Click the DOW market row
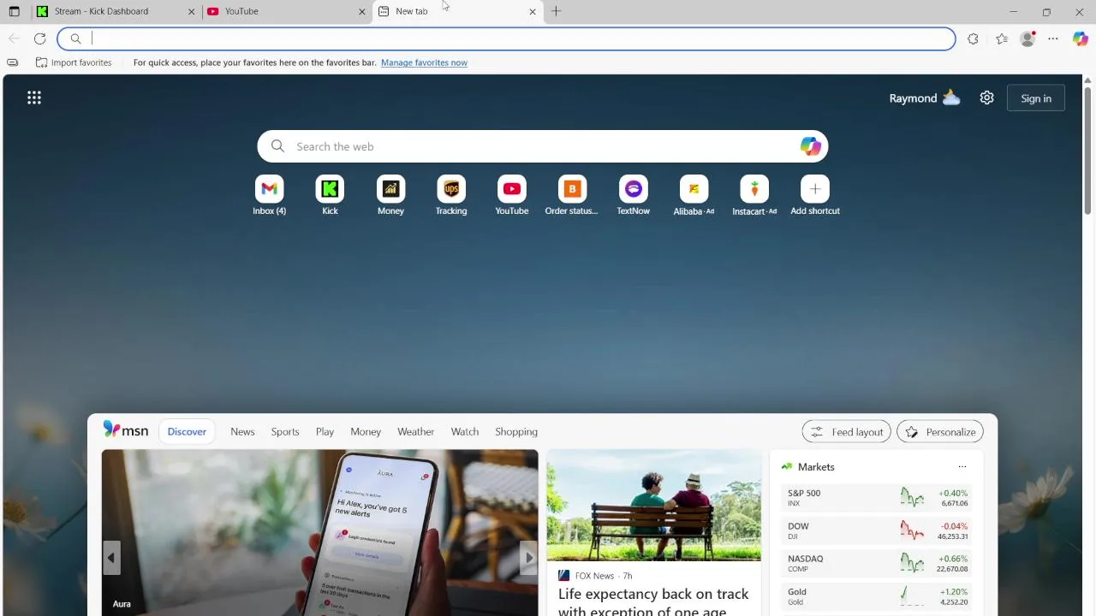This screenshot has height=616, width=1096. (x=877, y=531)
